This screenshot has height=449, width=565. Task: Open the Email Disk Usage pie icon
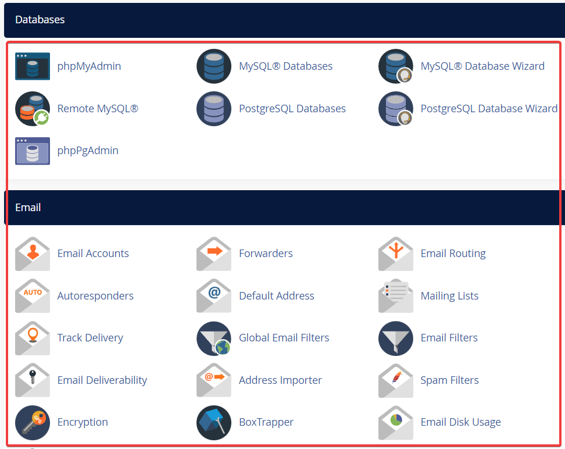[396, 422]
